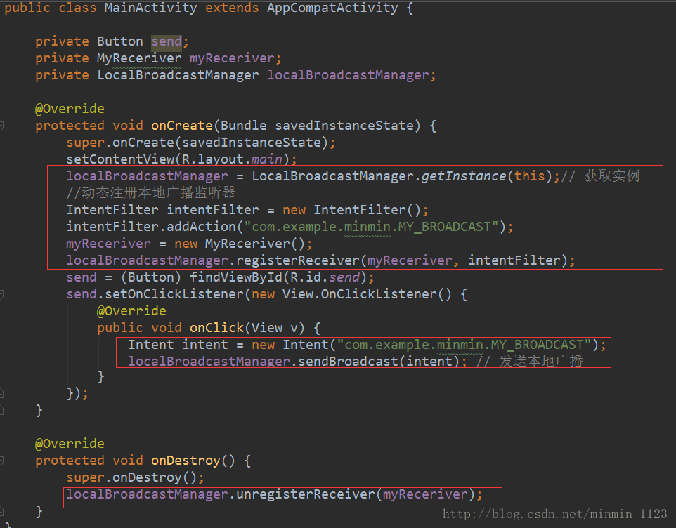The width and height of the screenshot is (676, 528).
Task: Click the @Override annotation above onCreate
Action: coord(70,109)
